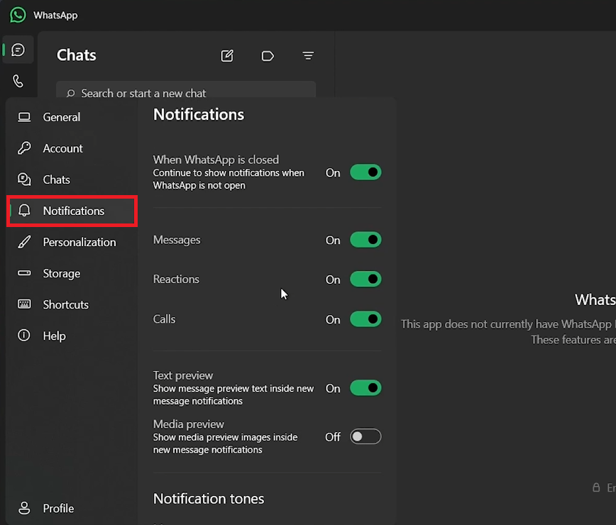Click the label tag icon in Chats header

tap(268, 56)
